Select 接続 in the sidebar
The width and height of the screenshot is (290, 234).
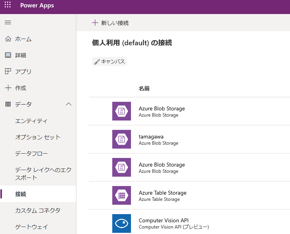(38, 194)
